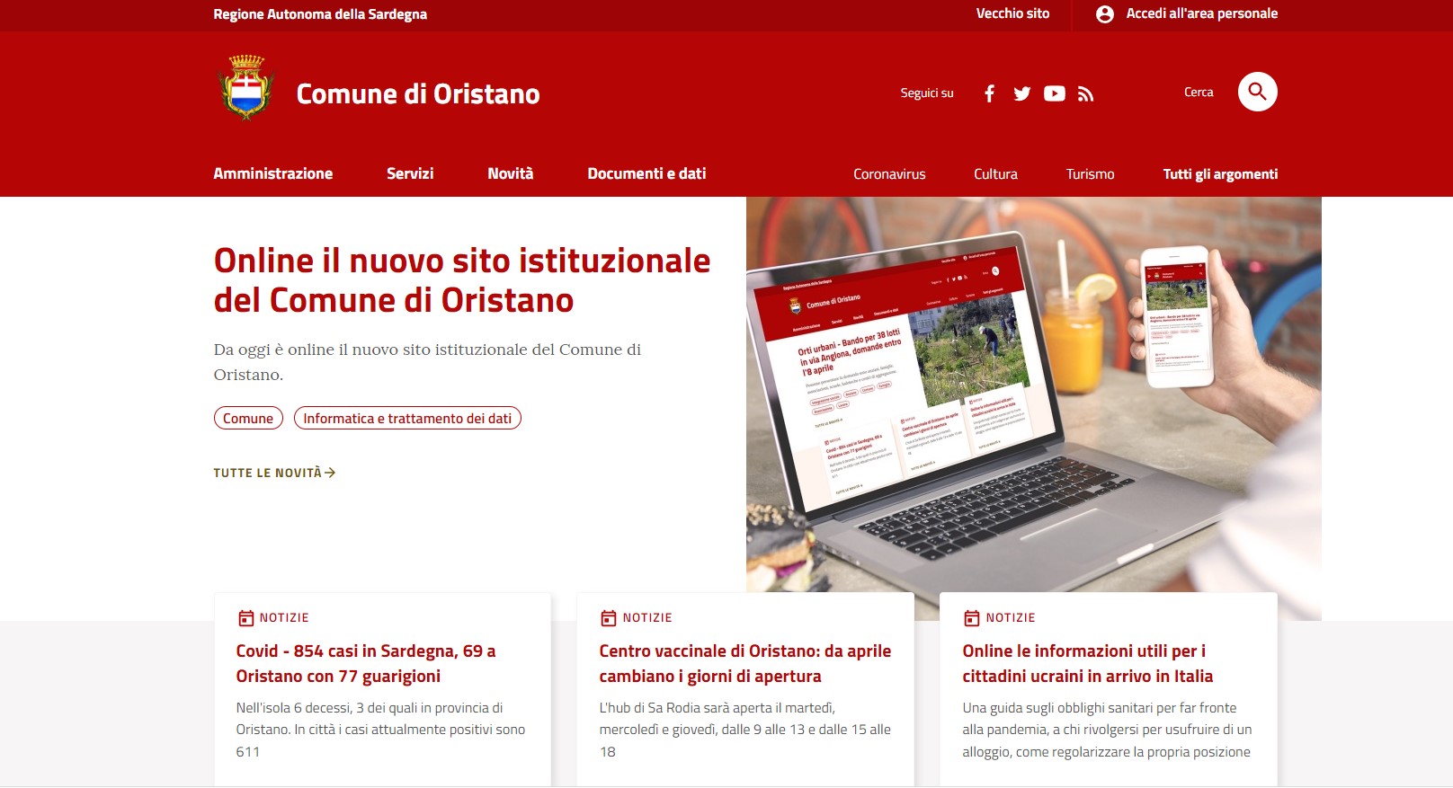Select the Novità menu item

(511, 173)
